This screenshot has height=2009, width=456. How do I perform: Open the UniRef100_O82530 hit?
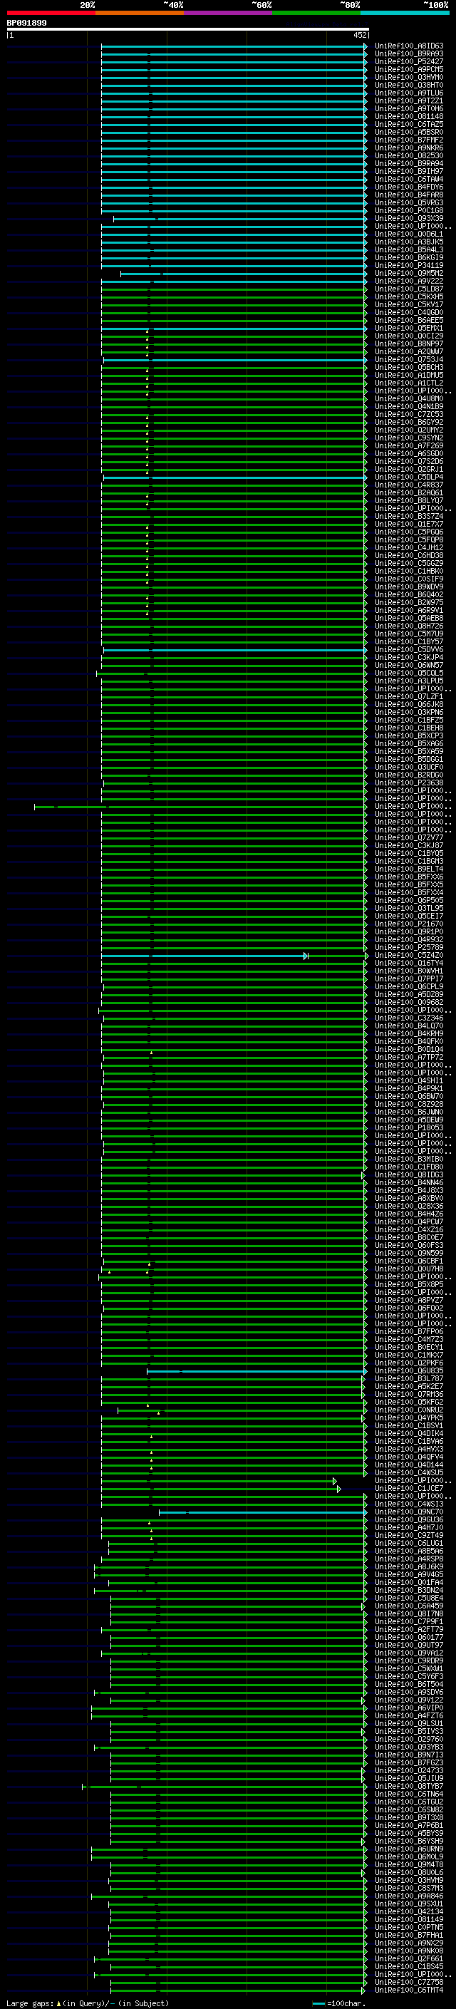409,156
